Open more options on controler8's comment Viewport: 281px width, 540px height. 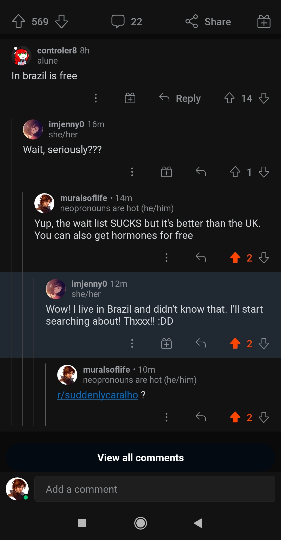click(96, 98)
